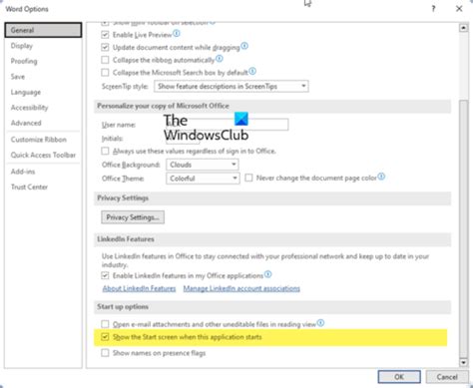This screenshot has height=388, width=473.
Task: Open Manage LinkedIn account associations link
Action: pos(241,288)
